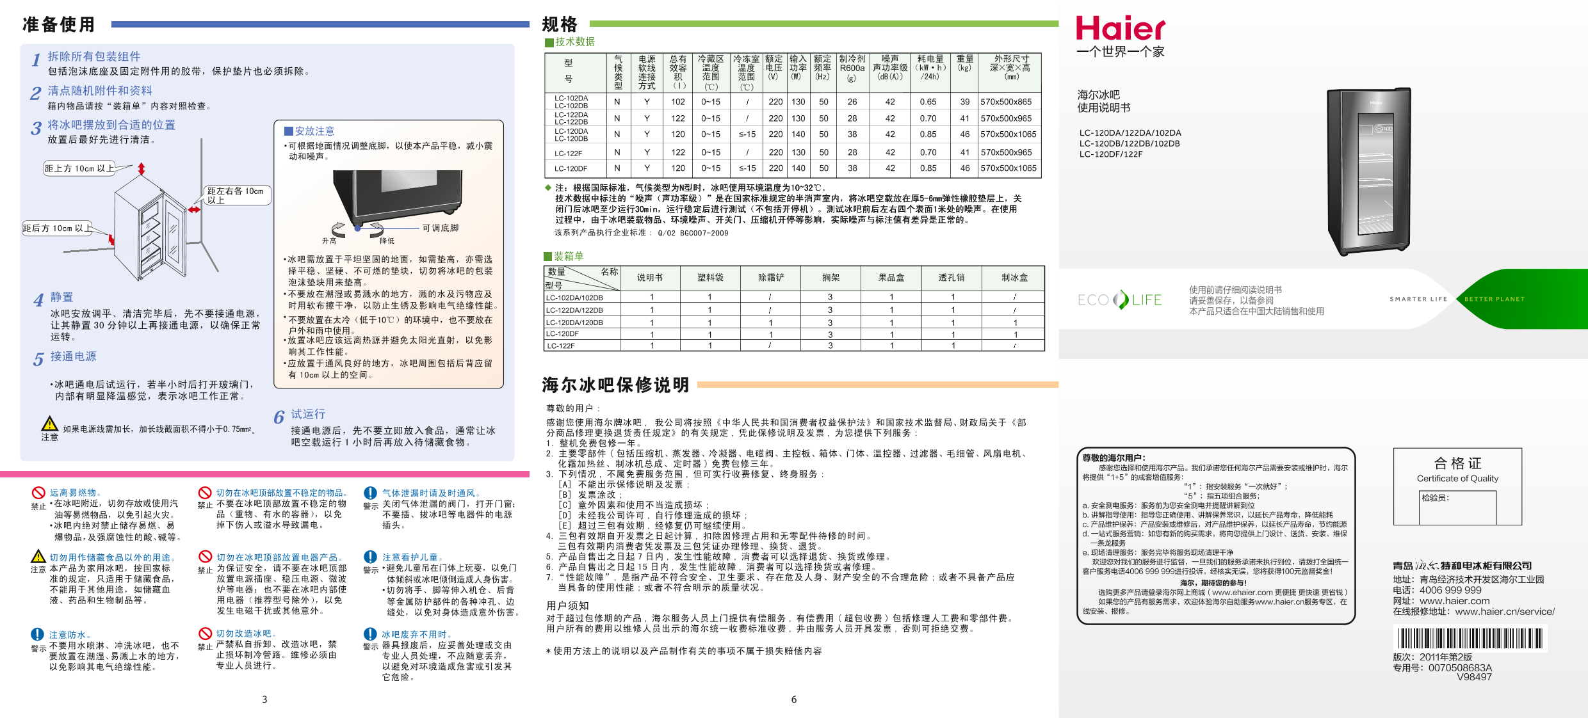The height and width of the screenshot is (718, 1588).
Task: Click the prohibition icon beside 切勿改造冰吧
Action: click(x=205, y=634)
